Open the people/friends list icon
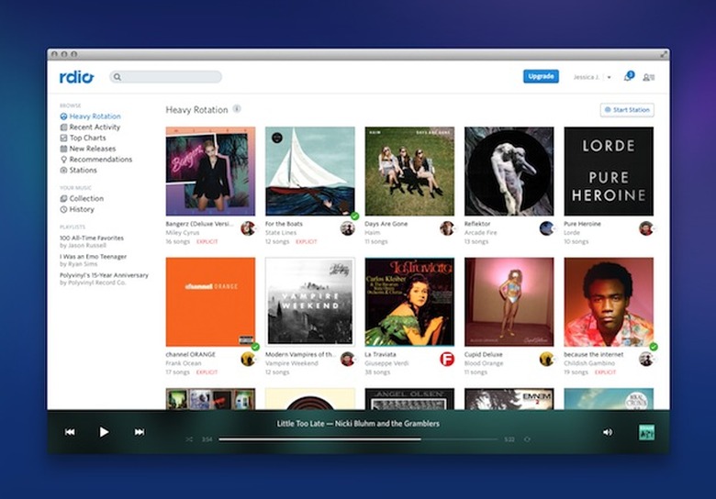This screenshot has width=716, height=499. pos(649,77)
